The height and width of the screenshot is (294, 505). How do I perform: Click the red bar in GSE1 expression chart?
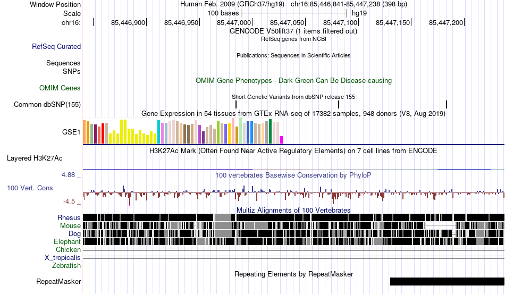click(x=103, y=133)
